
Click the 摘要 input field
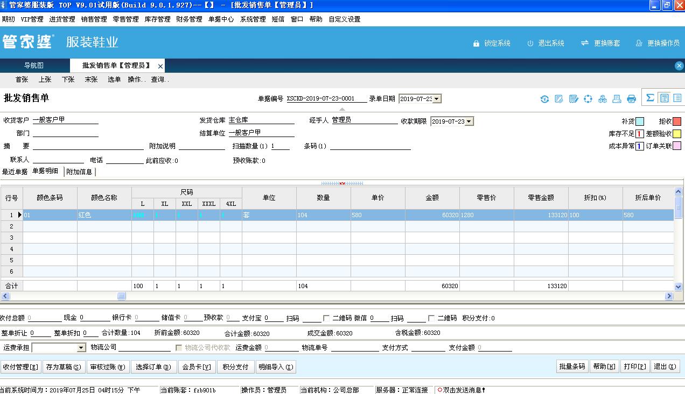click(x=88, y=146)
